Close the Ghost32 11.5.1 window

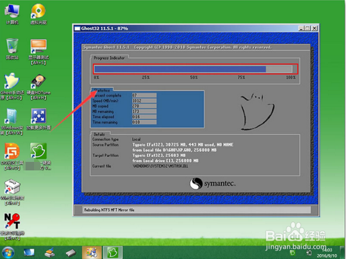(314, 28)
